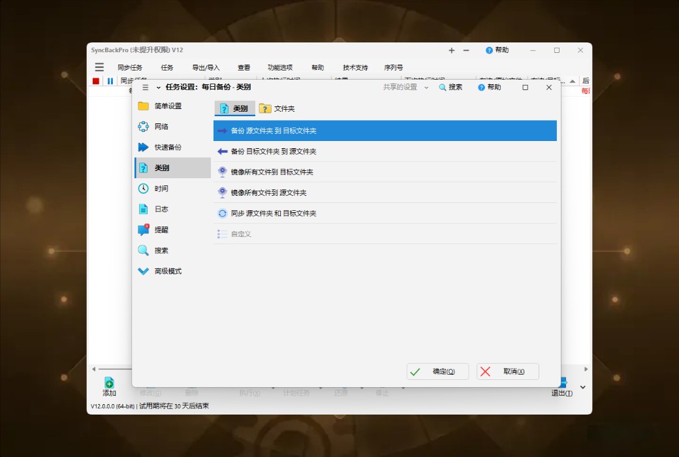Open the 快速备份 settings section
This screenshot has width=679, height=457.
[x=163, y=147]
